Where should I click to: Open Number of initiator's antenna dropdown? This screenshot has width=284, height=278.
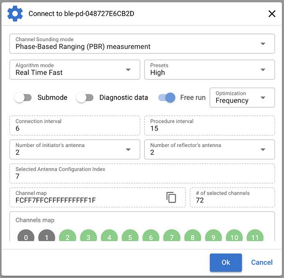[75, 149]
